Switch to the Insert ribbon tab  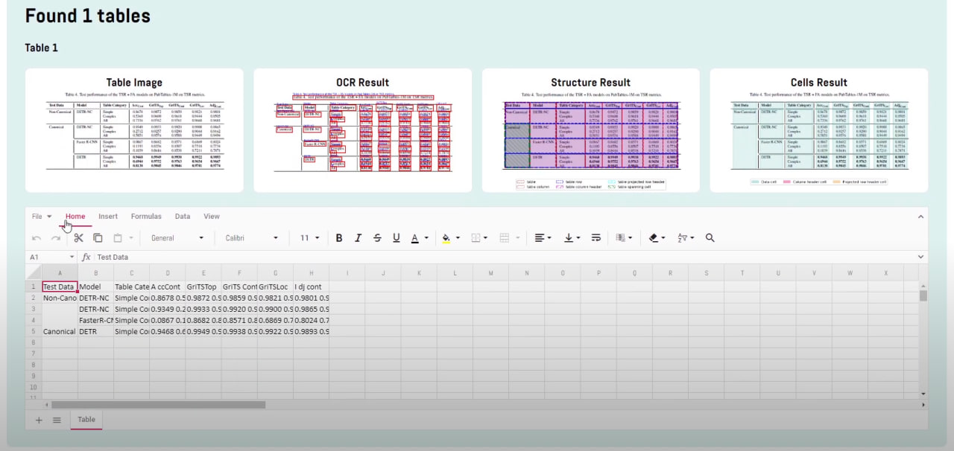click(x=108, y=217)
